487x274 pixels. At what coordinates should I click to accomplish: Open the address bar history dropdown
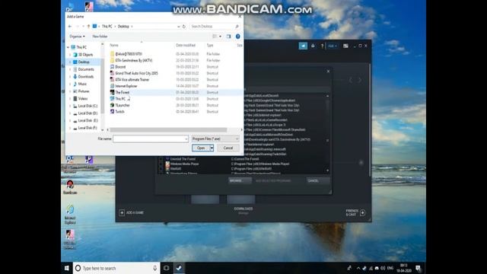tap(179, 27)
